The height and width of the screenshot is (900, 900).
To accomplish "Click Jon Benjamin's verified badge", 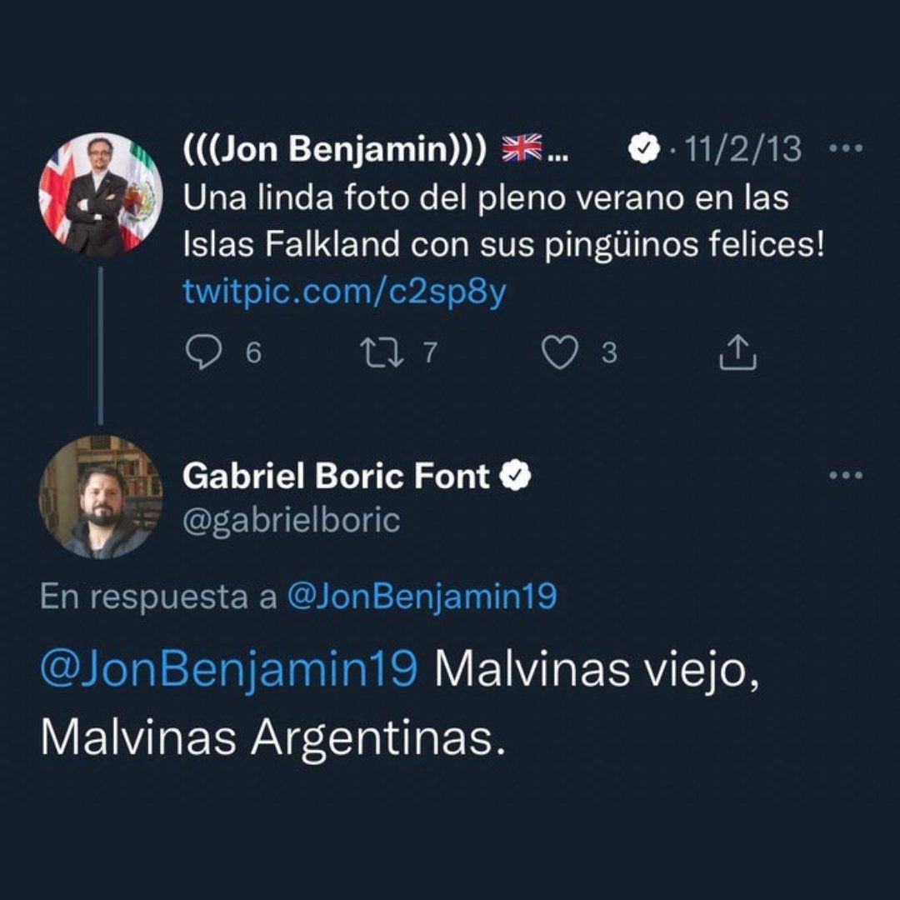I will click(x=639, y=149).
